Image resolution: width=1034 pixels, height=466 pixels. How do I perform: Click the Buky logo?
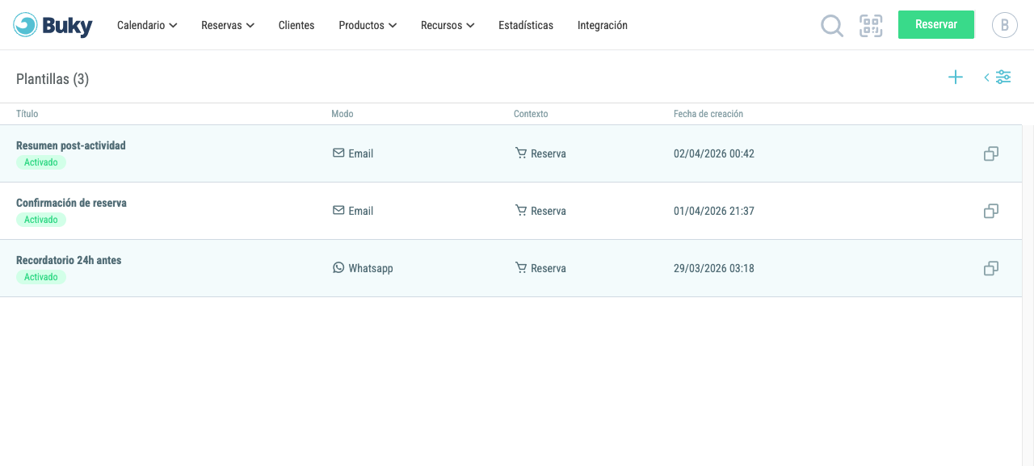point(53,25)
